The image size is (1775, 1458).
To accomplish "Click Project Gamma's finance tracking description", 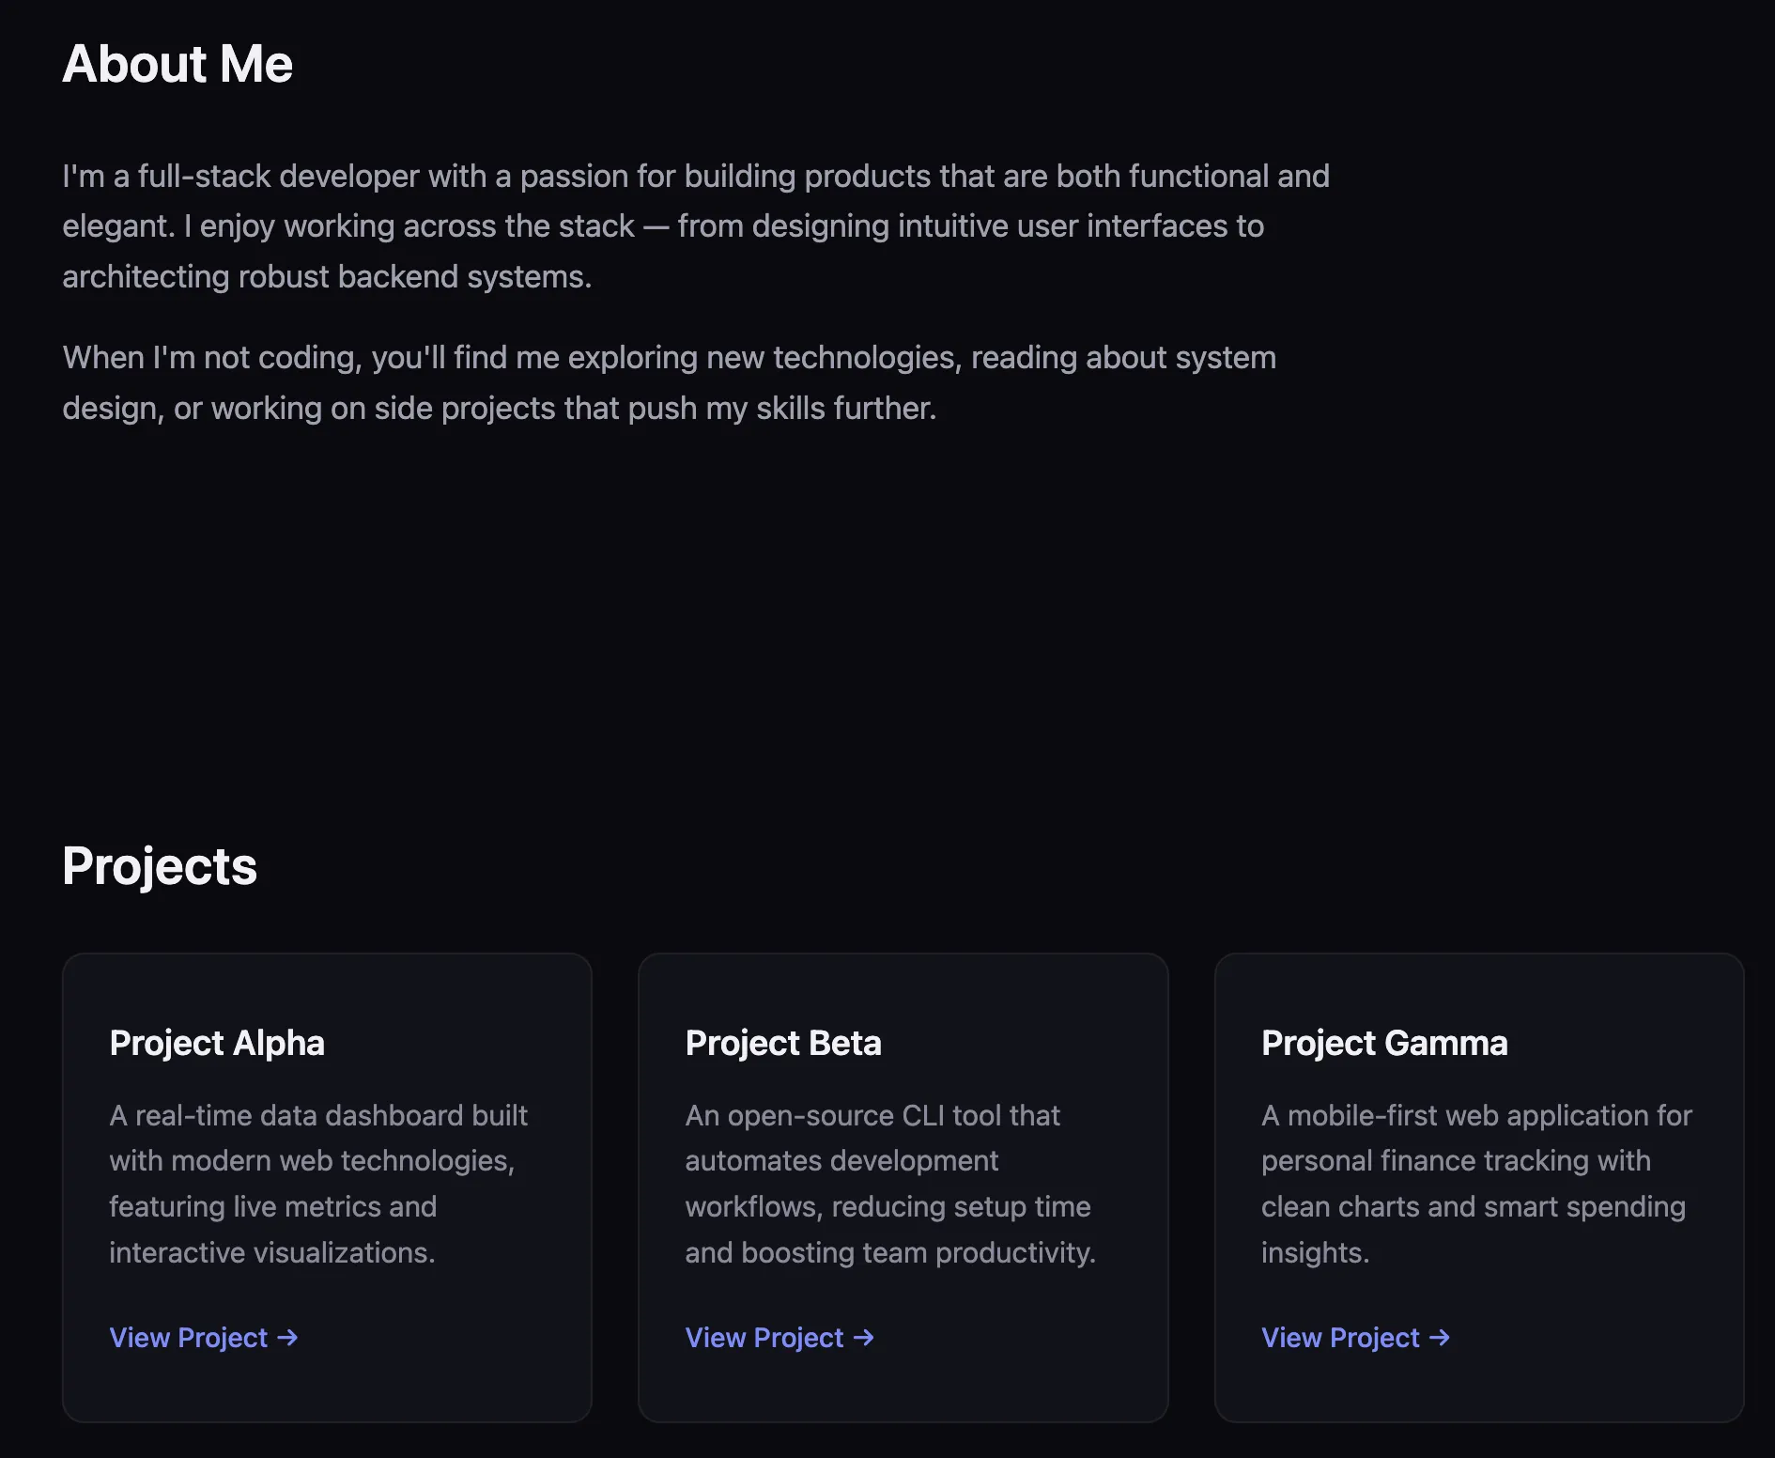I will coord(1474,1184).
